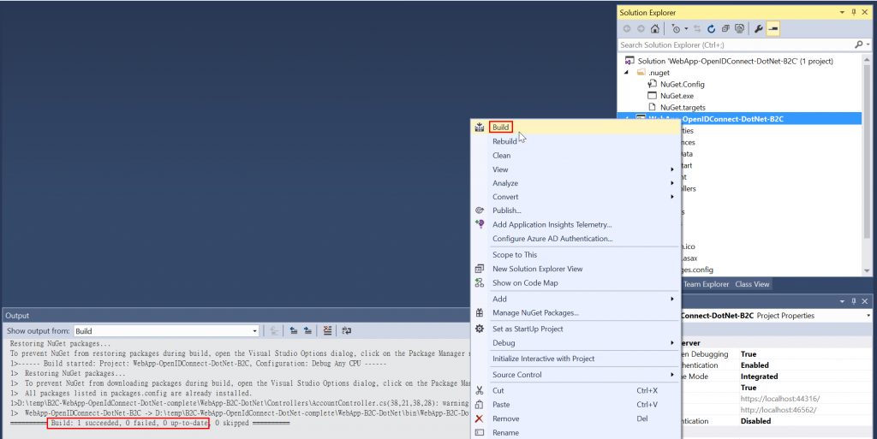Click the Solution Explorer scrollbar up arrow

(x=867, y=59)
